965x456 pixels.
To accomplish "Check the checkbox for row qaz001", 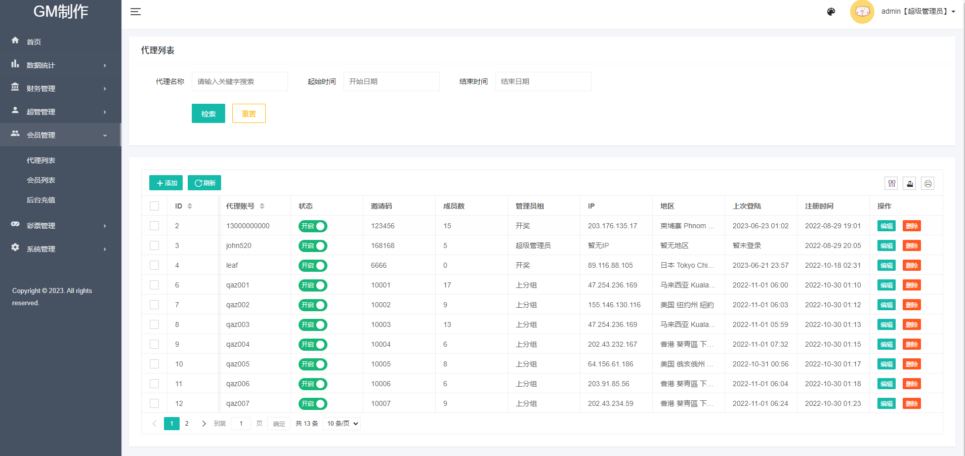I will 154,285.
